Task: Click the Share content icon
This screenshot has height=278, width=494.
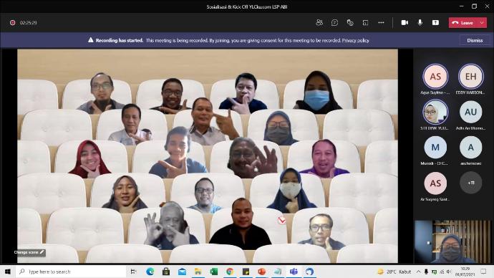Action: click(x=435, y=22)
